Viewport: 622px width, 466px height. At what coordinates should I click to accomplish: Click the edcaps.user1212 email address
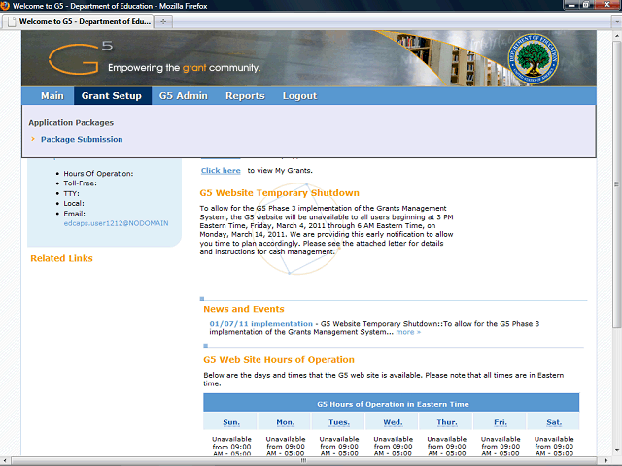coord(103,223)
